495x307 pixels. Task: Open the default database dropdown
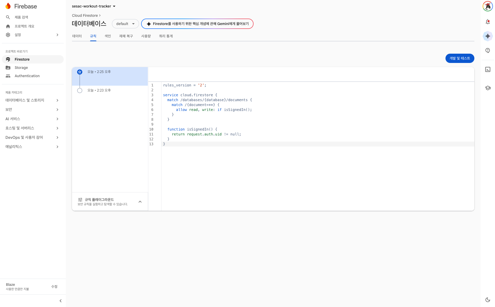(x=125, y=24)
